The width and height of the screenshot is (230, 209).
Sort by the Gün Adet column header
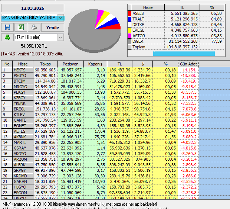(188, 64)
